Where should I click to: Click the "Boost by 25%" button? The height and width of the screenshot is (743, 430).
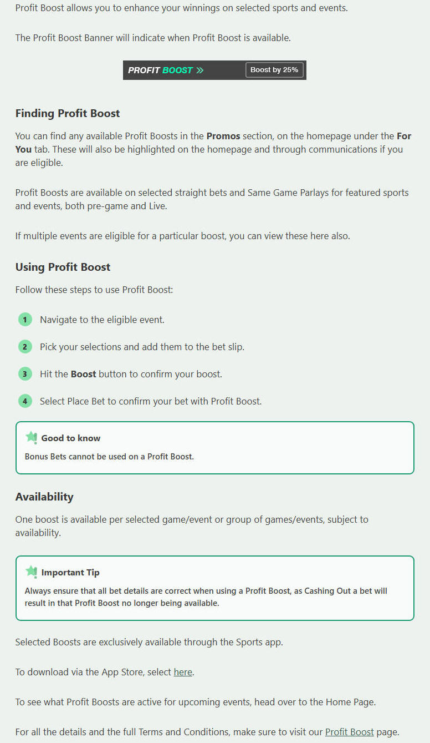click(x=274, y=70)
